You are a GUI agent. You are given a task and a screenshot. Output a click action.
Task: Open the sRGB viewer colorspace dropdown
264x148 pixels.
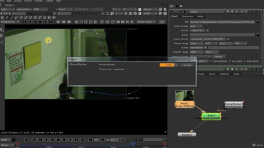point(150,14)
